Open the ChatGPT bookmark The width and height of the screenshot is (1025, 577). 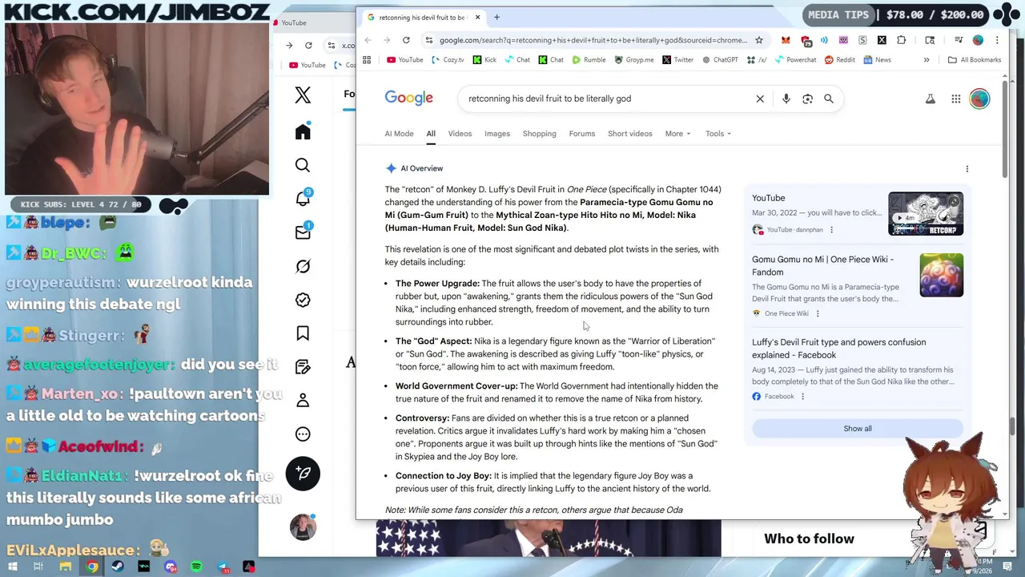719,59
